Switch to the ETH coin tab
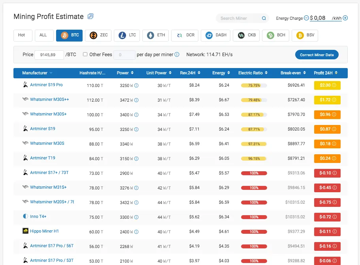This screenshot has width=360, height=265. [155, 35]
